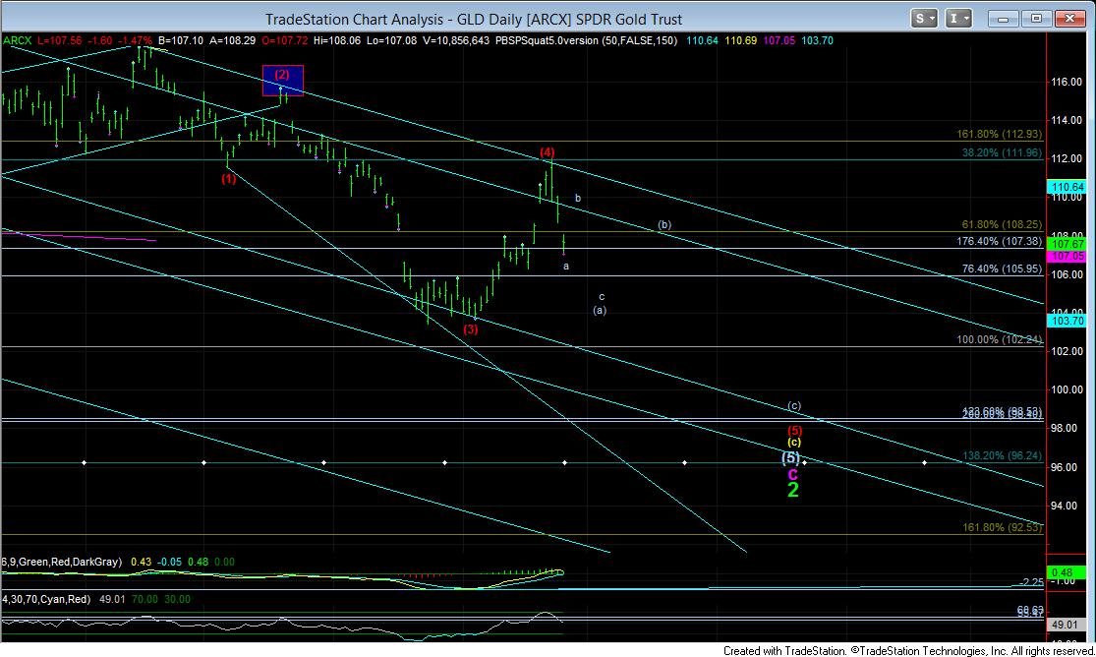Viewport: 1096px width, 657px height.
Task: Click the 70.00 overbought level value
Action: tap(144, 599)
